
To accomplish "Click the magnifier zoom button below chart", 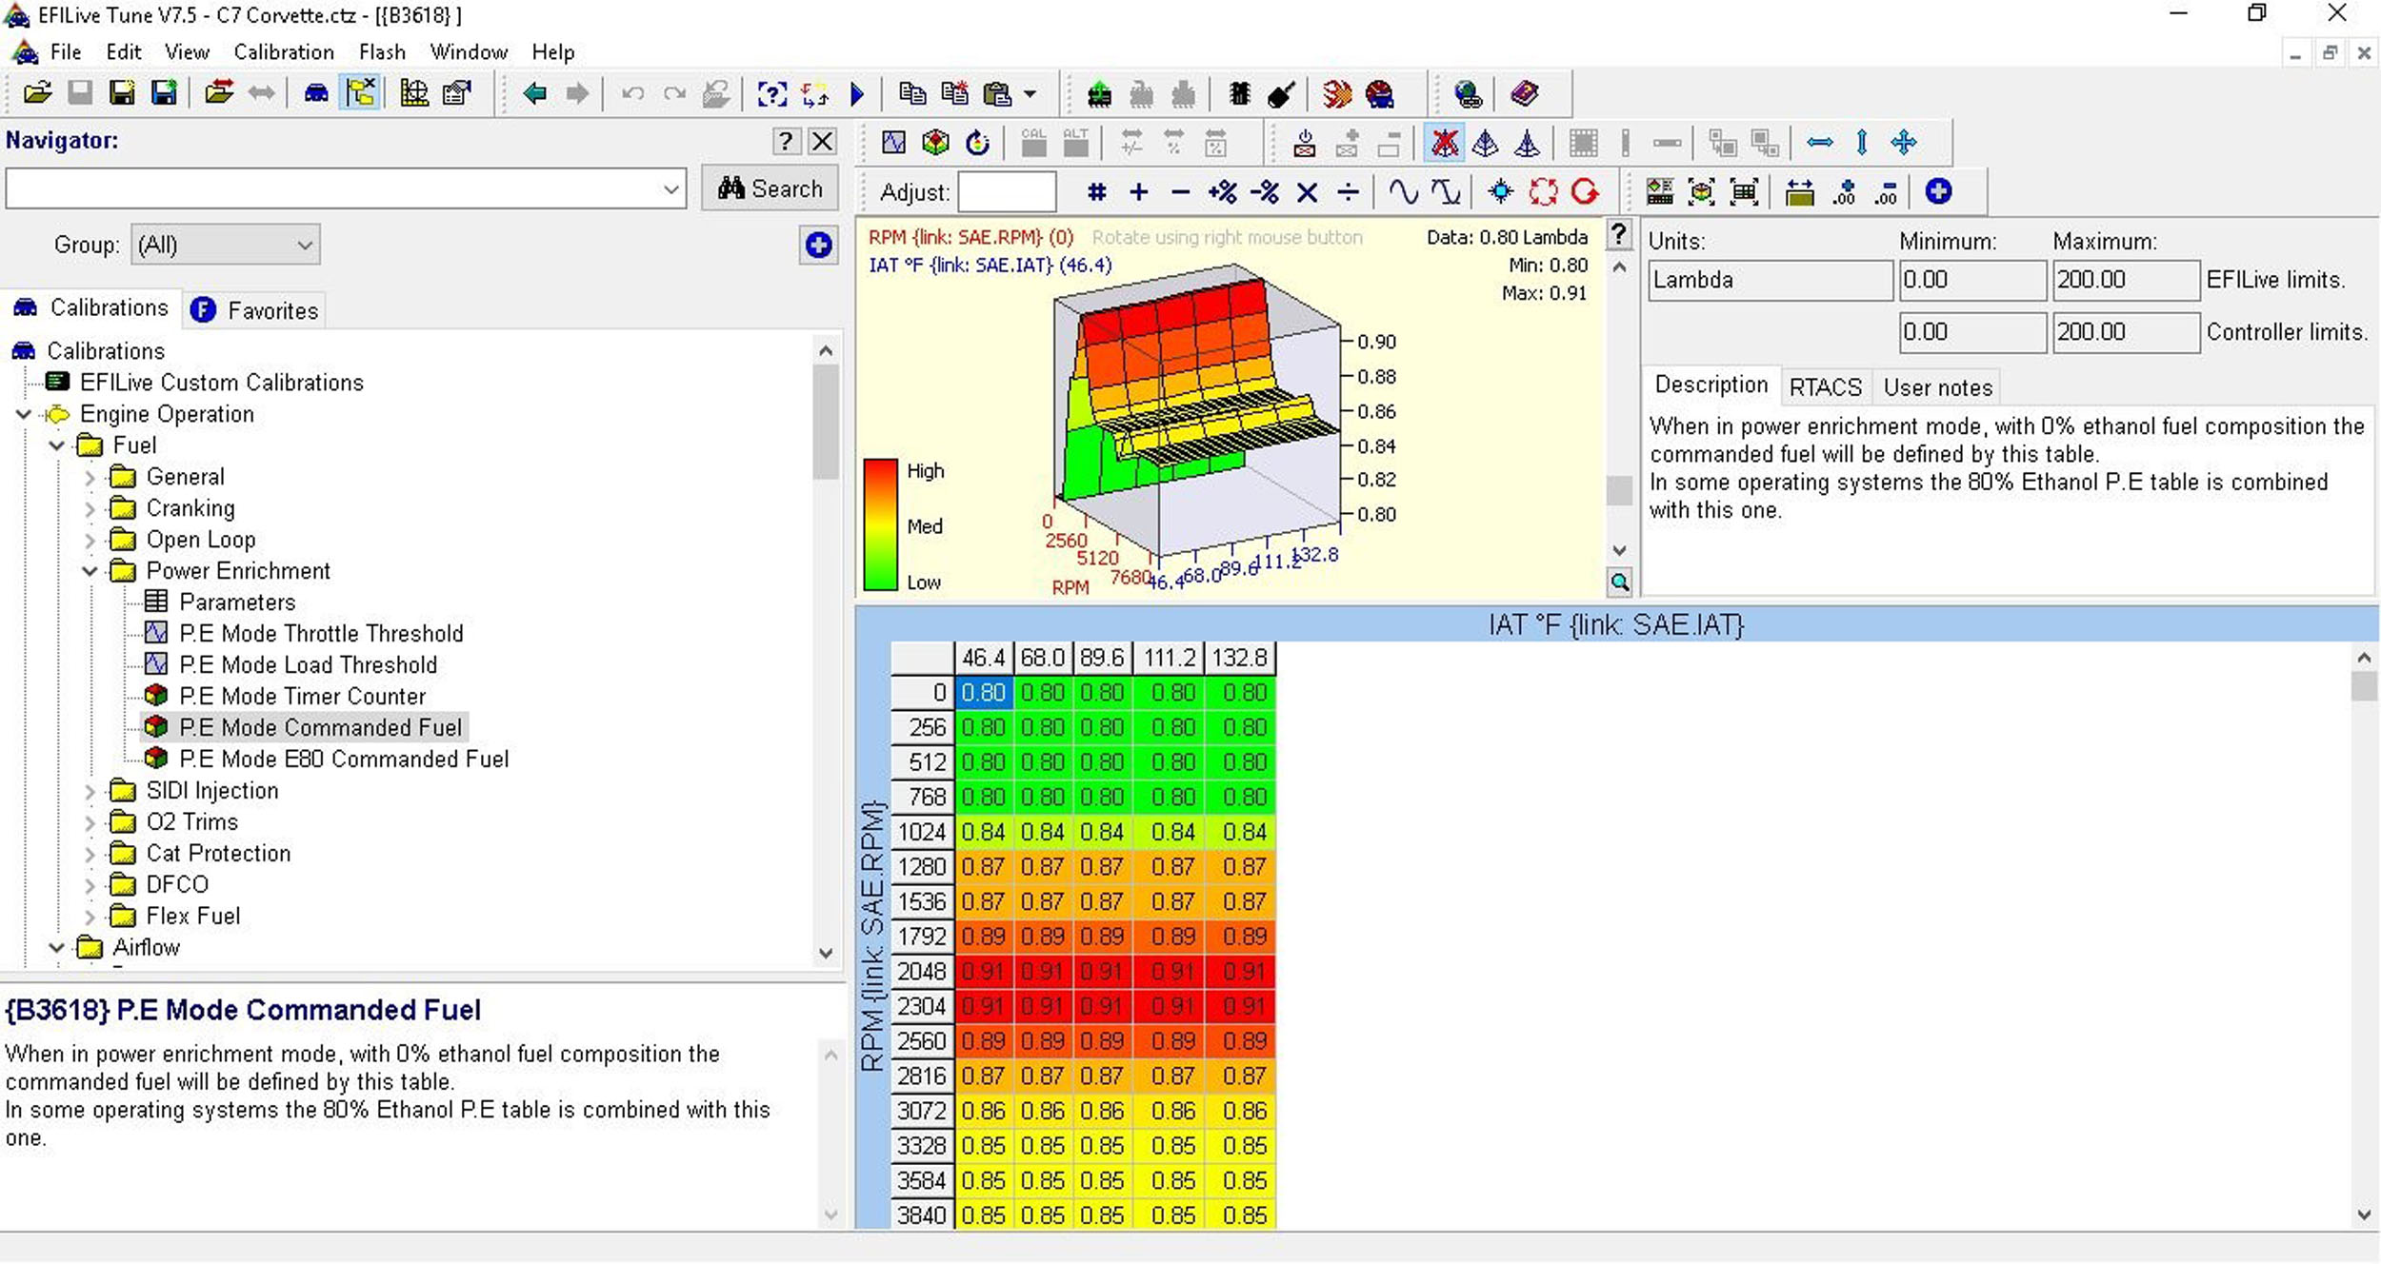I will [1619, 583].
